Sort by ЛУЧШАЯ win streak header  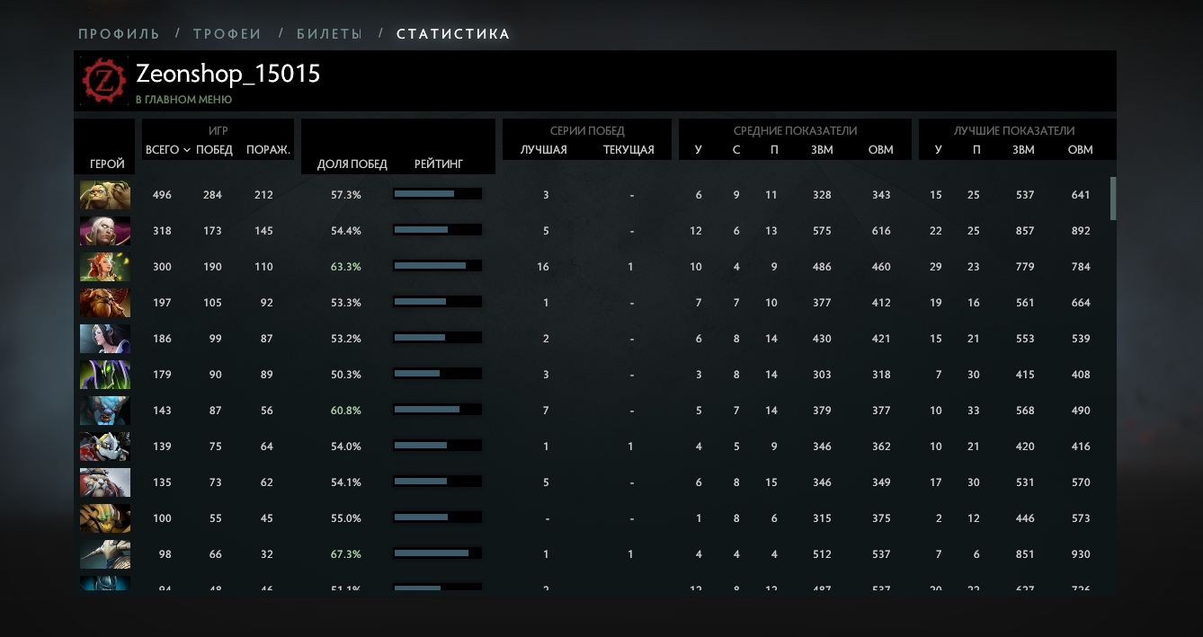point(544,150)
